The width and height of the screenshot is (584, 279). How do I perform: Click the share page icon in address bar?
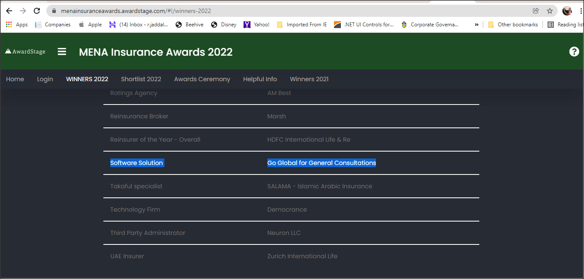pyautogui.click(x=536, y=11)
